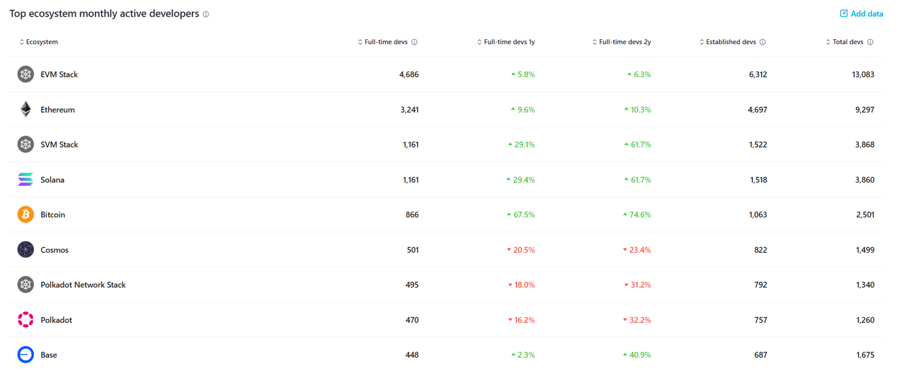The height and width of the screenshot is (371, 901).
Task: Open the Polkadot Network Stack name
Action: coord(83,285)
